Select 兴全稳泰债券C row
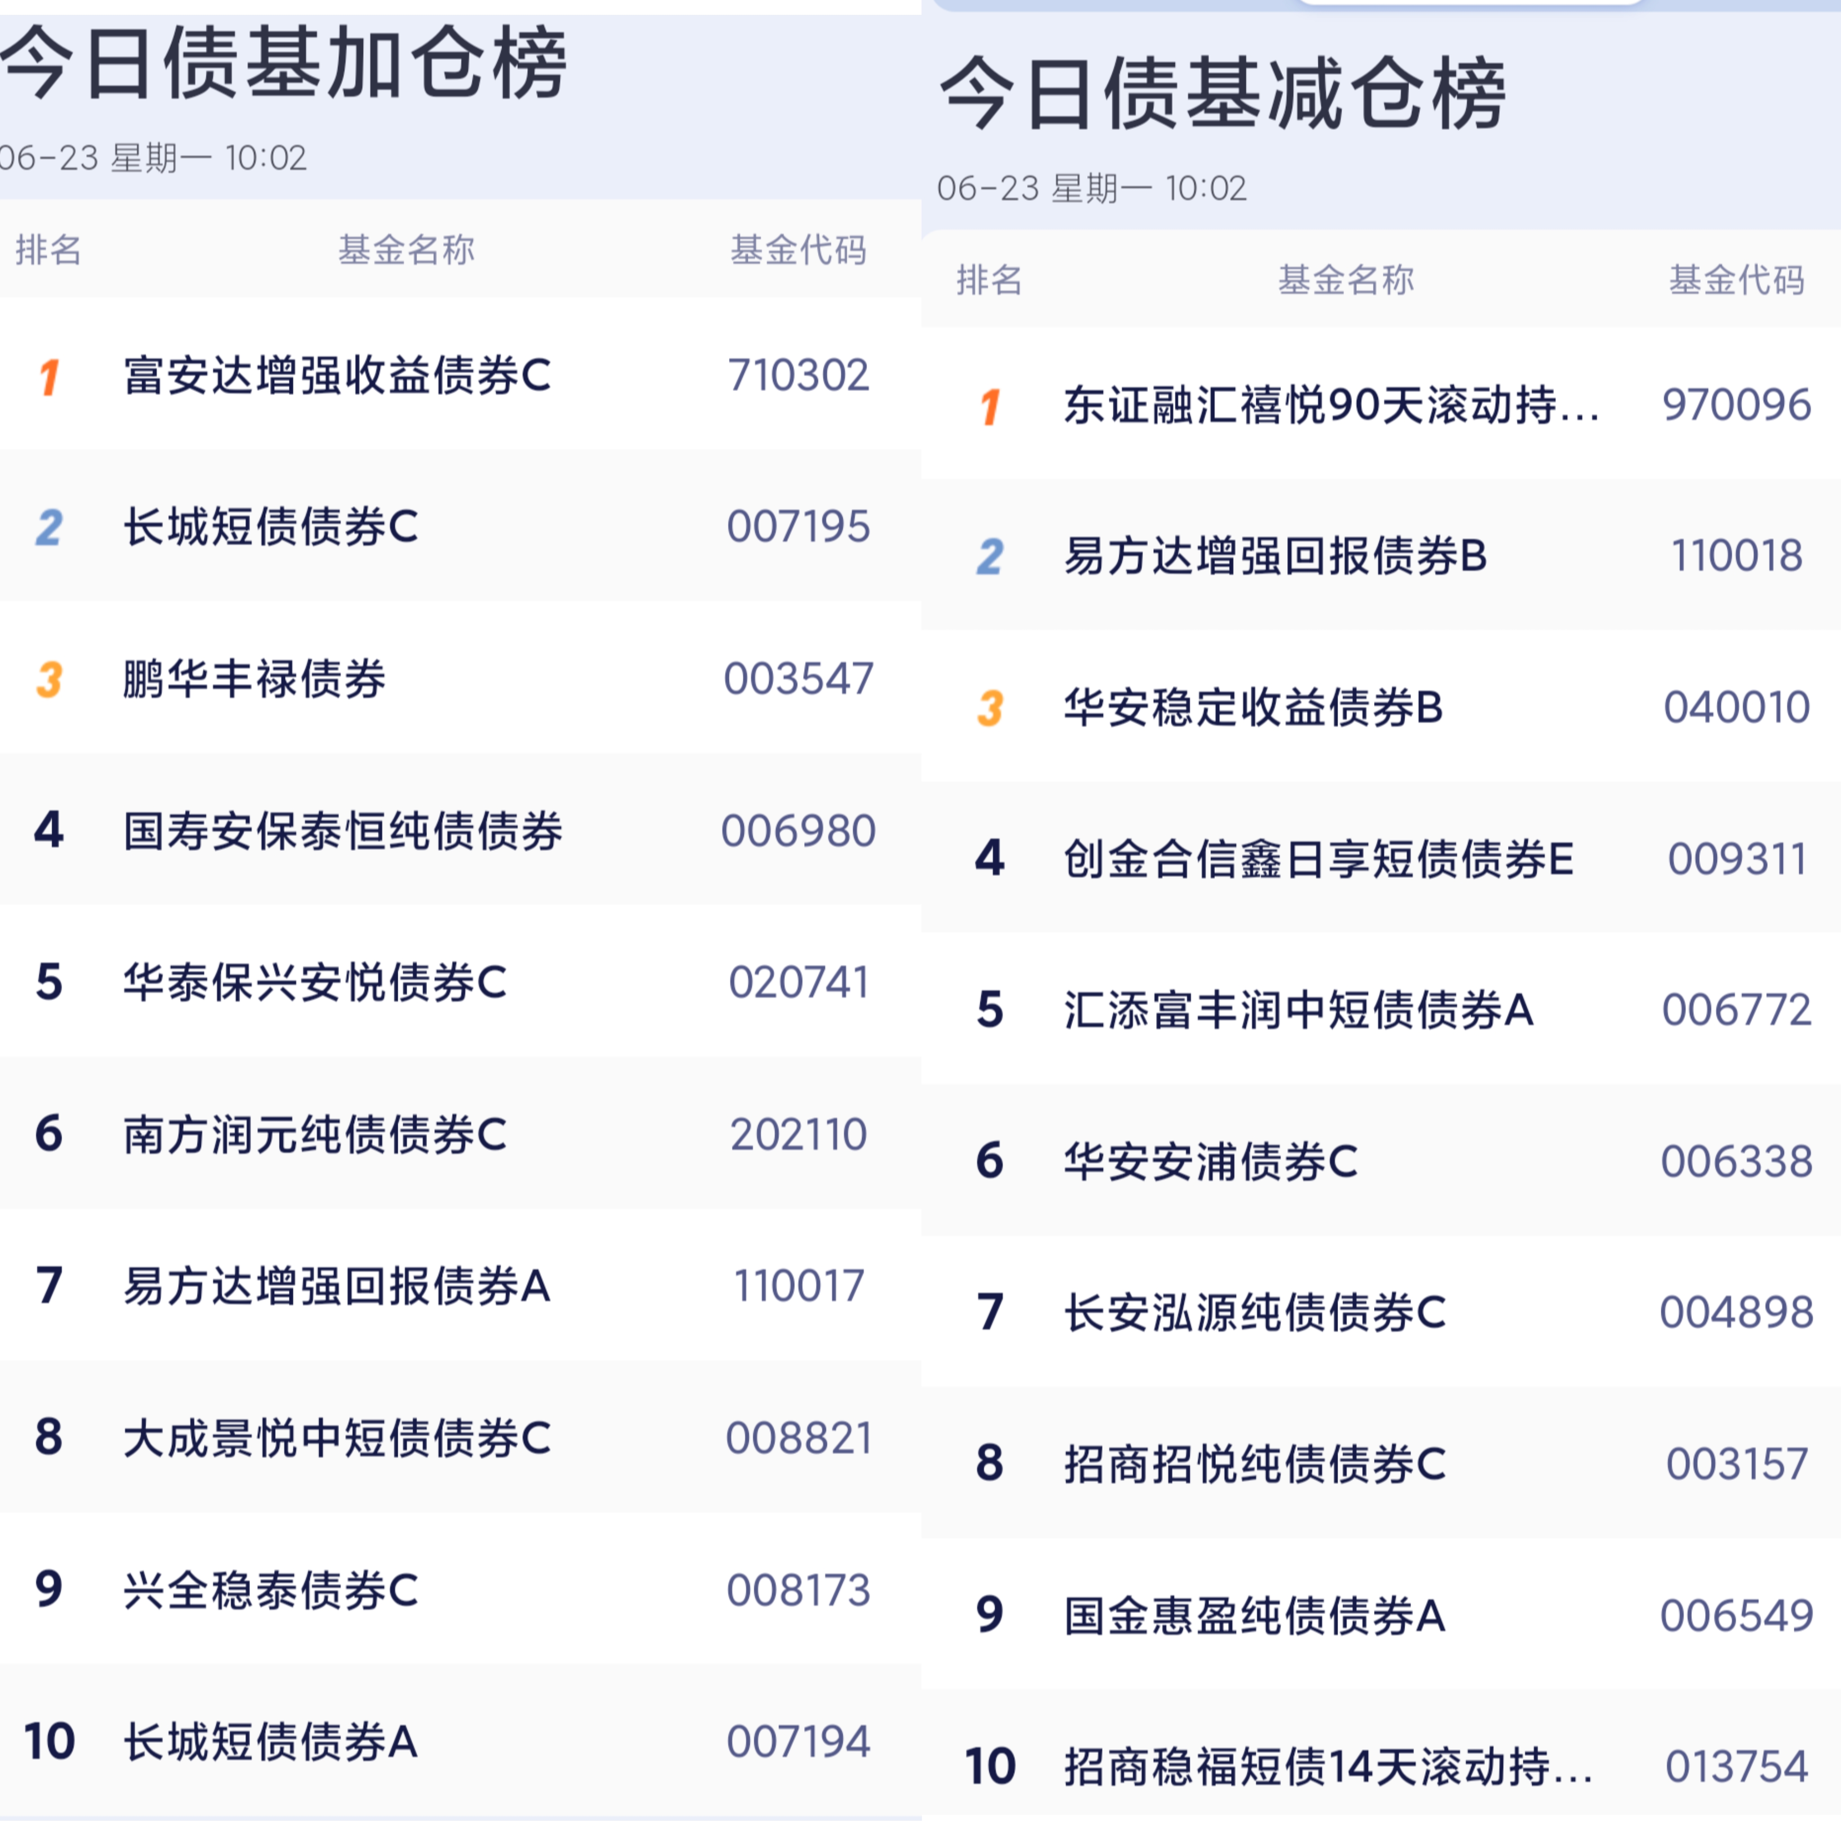This screenshot has height=1841, width=1841. point(460,1589)
